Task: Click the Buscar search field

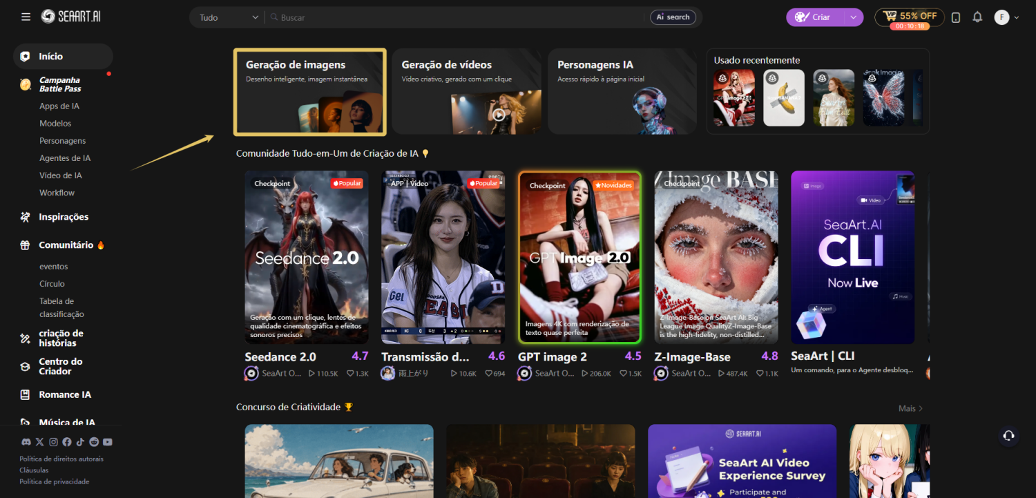Action: [x=456, y=17]
